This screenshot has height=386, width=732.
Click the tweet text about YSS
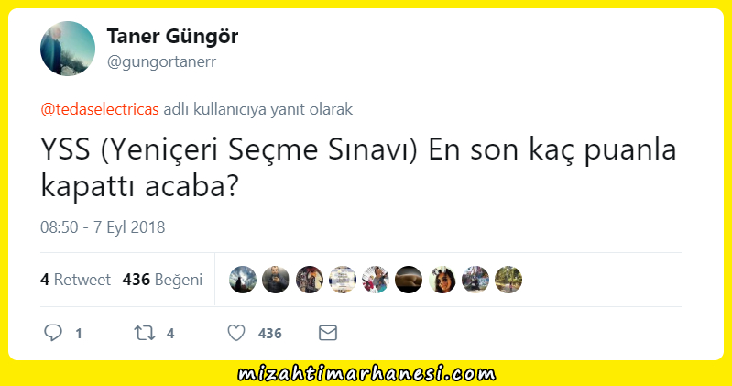click(358, 168)
